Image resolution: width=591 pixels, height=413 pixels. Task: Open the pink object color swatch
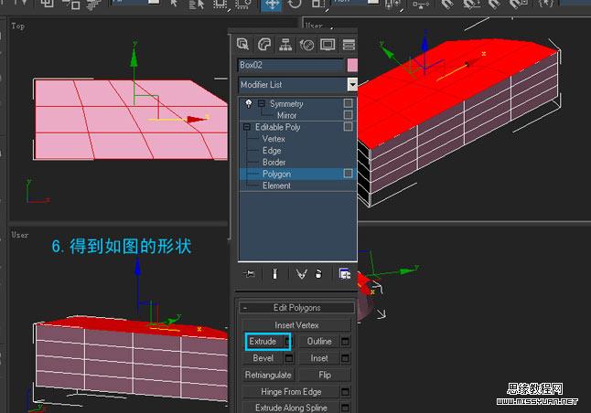click(x=352, y=65)
